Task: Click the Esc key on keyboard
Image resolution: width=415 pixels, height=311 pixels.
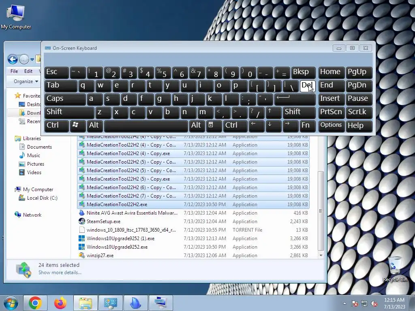Action: pyautogui.click(x=57, y=72)
